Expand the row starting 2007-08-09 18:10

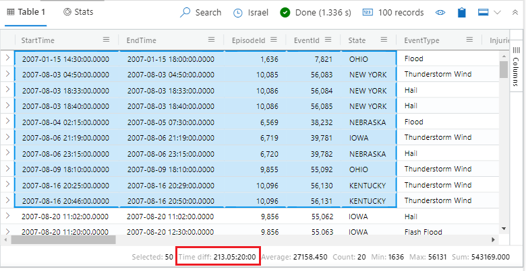click(7, 169)
